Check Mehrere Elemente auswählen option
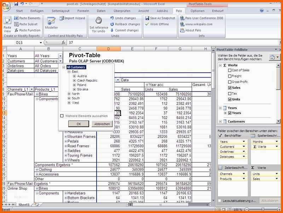 [x=62, y=116]
